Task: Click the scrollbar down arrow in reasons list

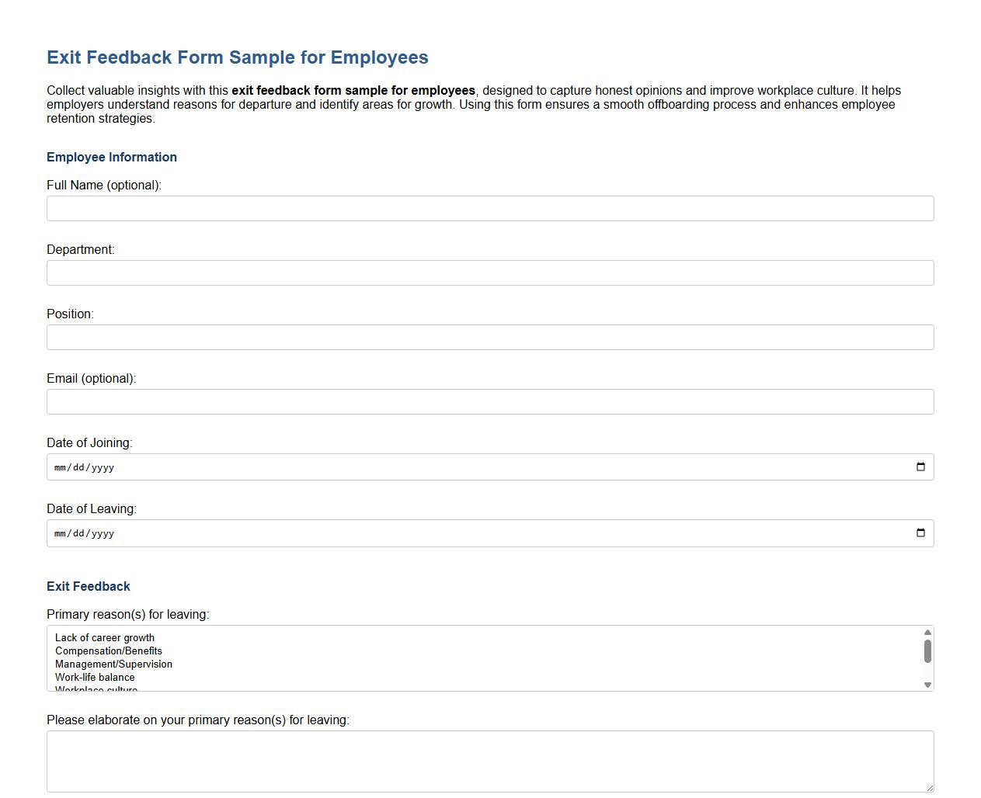Action: (x=927, y=684)
